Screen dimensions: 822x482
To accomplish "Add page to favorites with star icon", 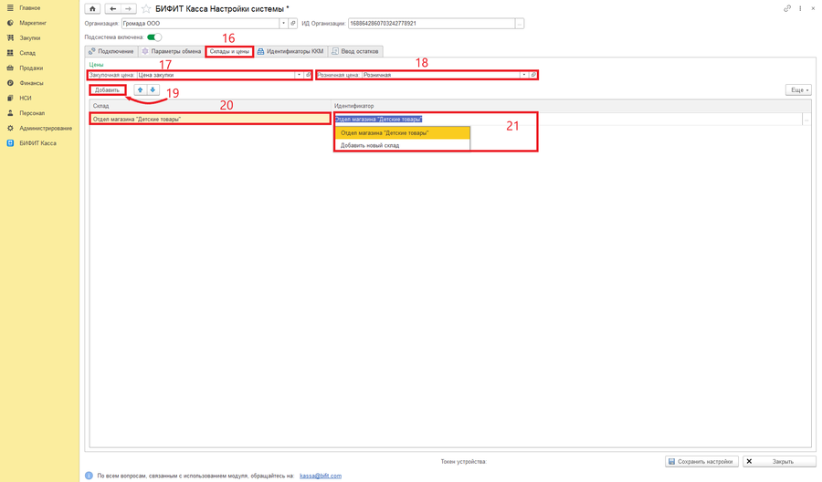I will (146, 9).
